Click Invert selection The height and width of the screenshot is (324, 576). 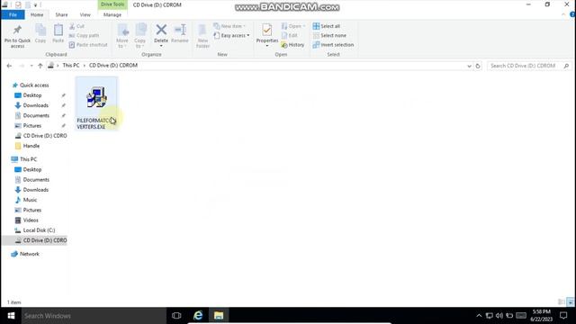333,44
